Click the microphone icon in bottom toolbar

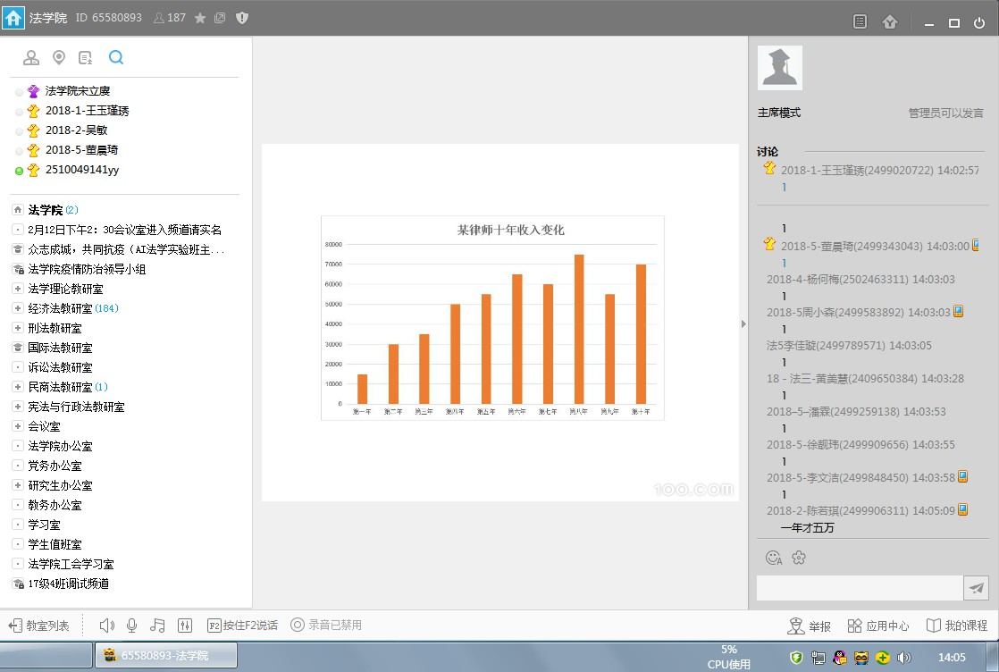click(131, 626)
